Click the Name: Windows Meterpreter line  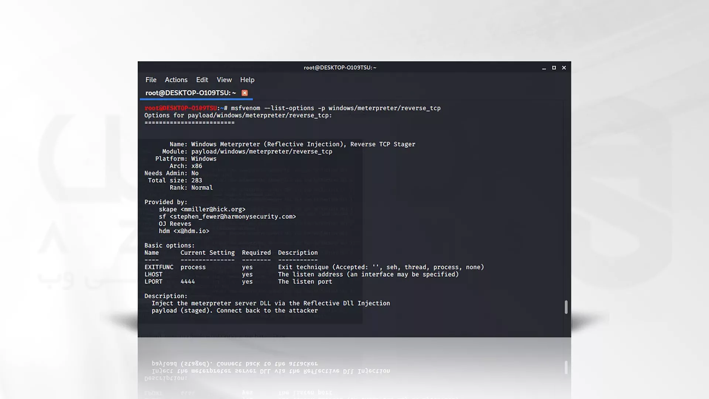(x=292, y=144)
